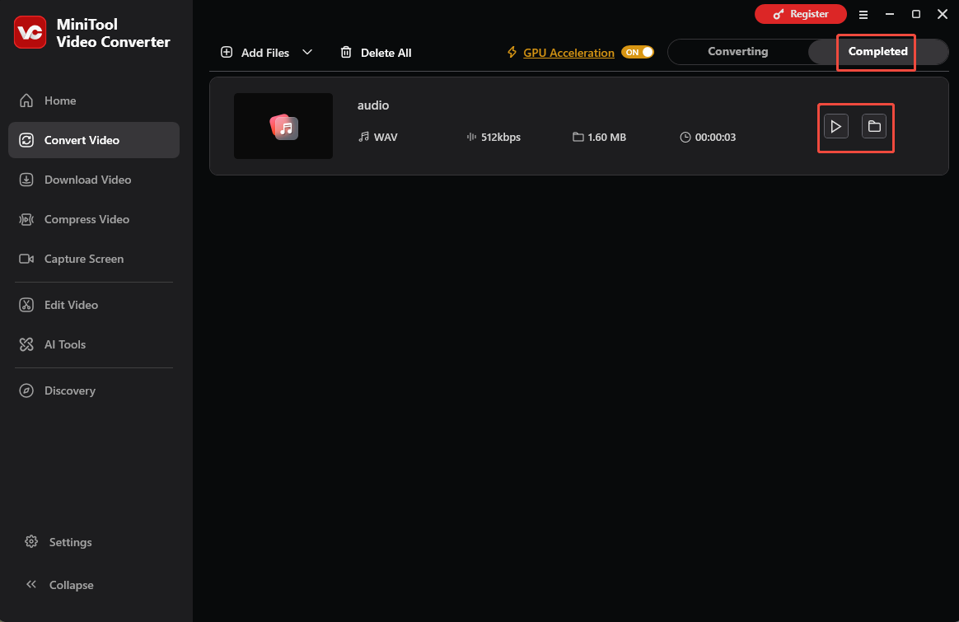Open Settings gear in the sidebar
This screenshot has height=622, width=959.
click(31, 542)
